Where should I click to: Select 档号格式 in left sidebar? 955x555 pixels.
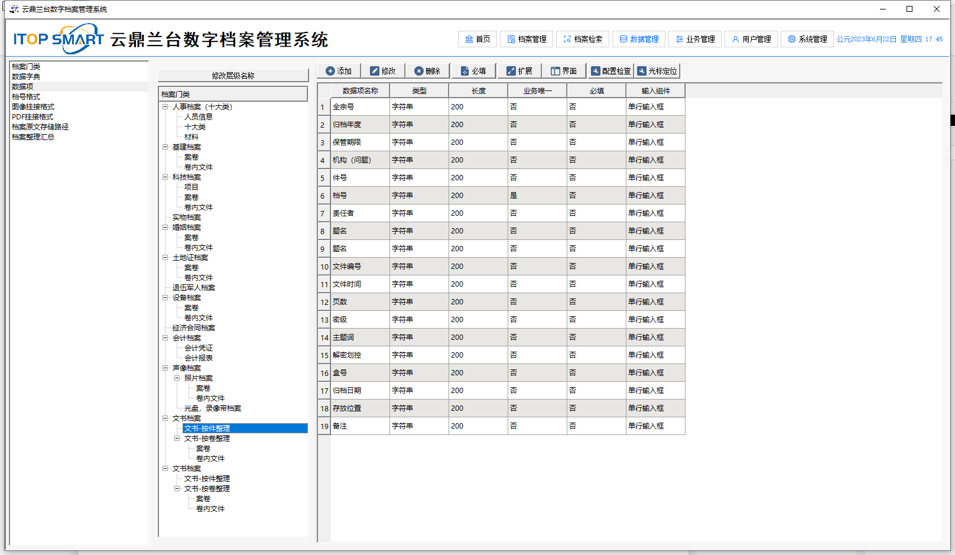(x=26, y=97)
